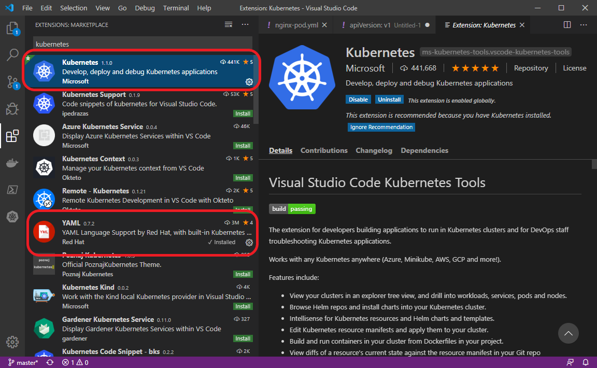The width and height of the screenshot is (597, 368).
Task: Switch to the Contributions tab
Action: coord(324,150)
